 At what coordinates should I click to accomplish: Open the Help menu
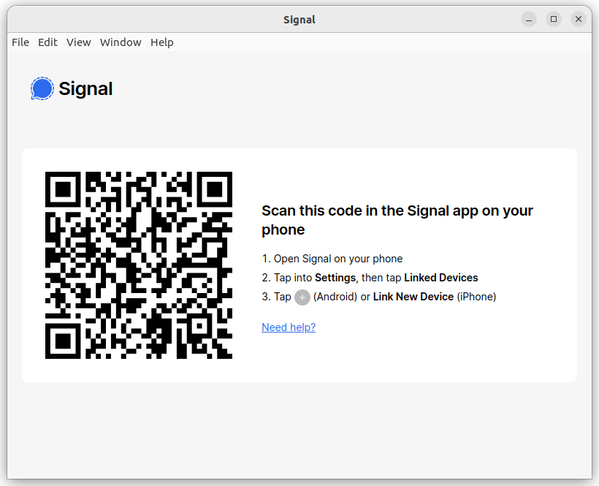coord(162,42)
